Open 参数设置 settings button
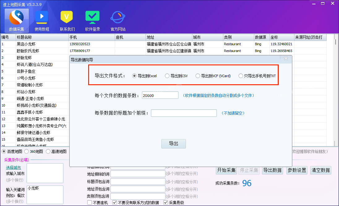Screen dimensions: 339x206 pyautogui.click(x=297, y=170)
